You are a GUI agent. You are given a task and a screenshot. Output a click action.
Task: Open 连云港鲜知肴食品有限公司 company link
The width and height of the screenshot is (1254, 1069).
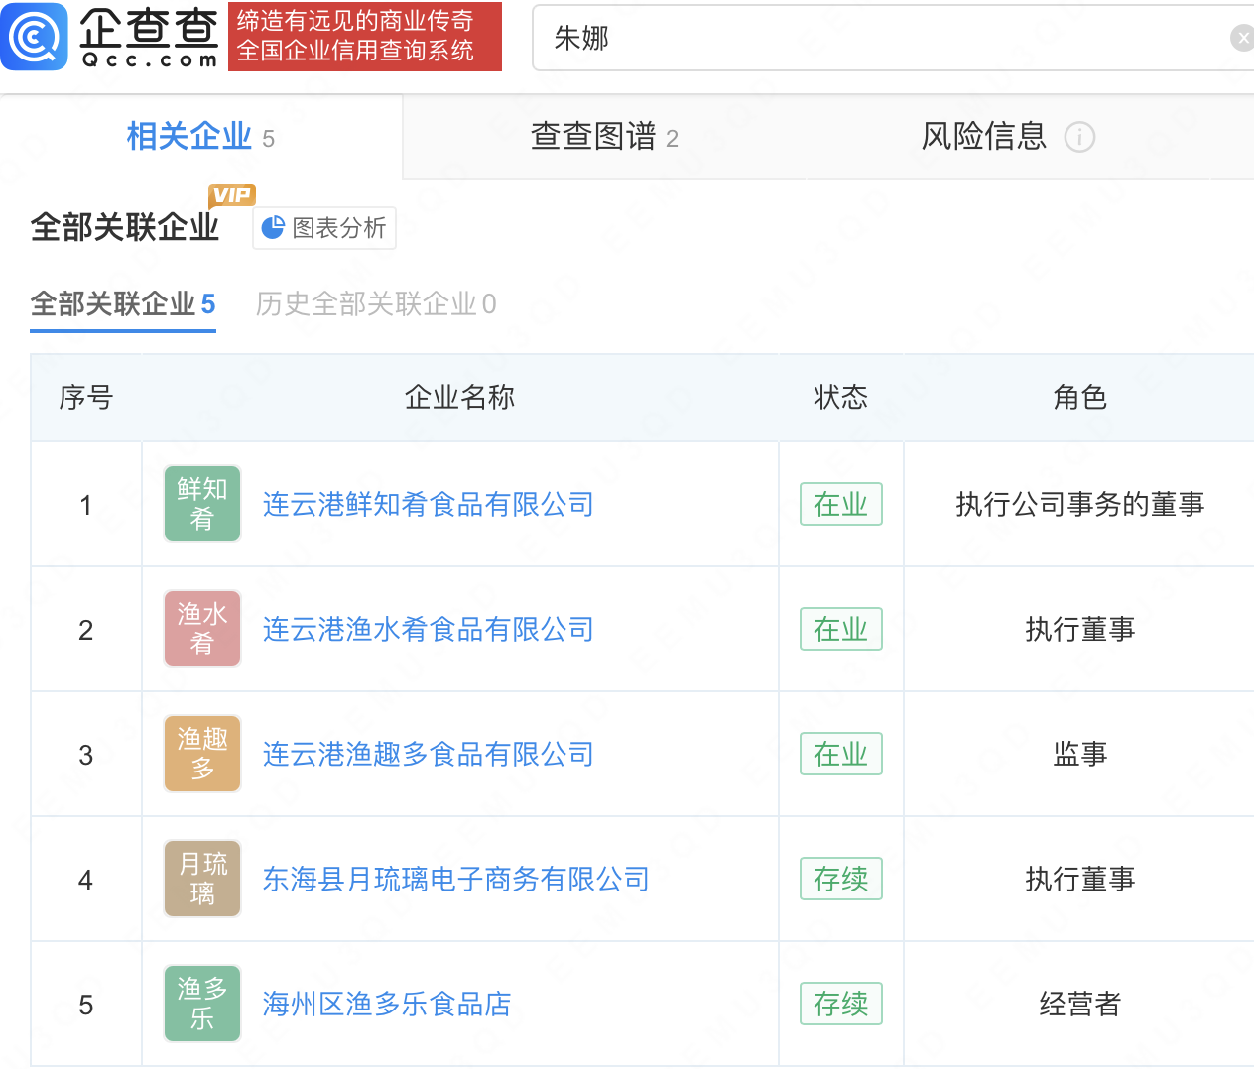coord(428,505)
